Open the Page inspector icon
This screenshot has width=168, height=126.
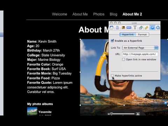click(x=117, y=28)
